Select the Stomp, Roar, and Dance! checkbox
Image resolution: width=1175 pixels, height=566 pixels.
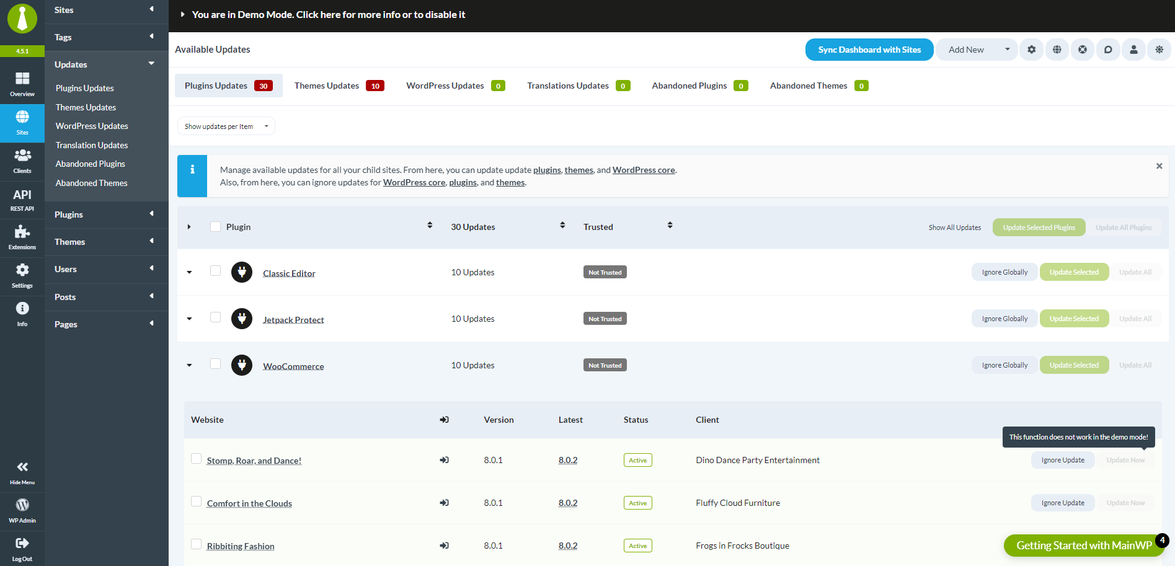pyautogui.click(x=196, y=459)
